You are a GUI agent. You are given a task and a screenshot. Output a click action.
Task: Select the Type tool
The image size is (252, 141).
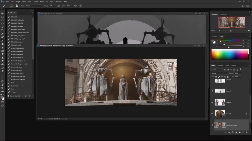point(2,71)
